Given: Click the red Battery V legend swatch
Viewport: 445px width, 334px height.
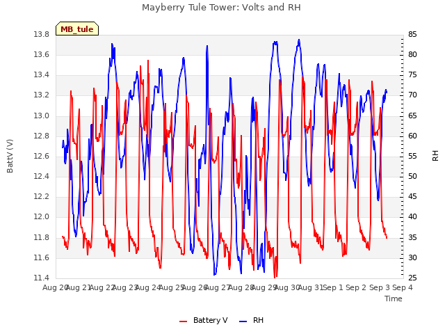Looking at the screenshot, I should pos(184,321).
